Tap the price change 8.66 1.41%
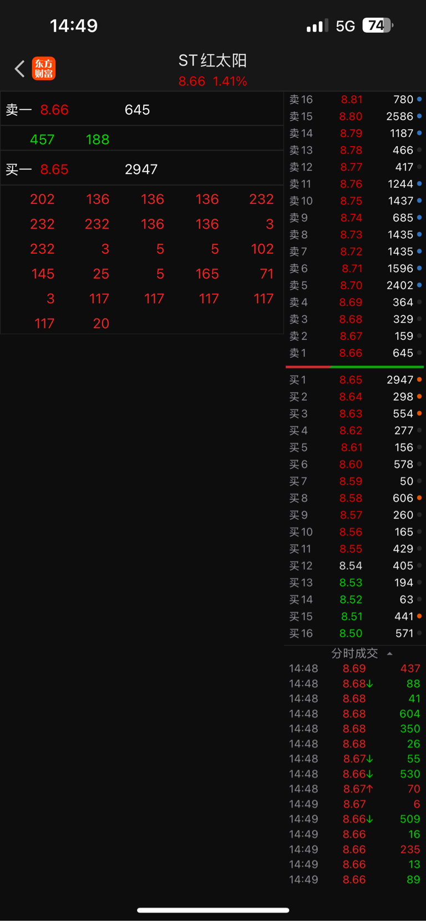The image size is (426, 921). coord(212,81)
